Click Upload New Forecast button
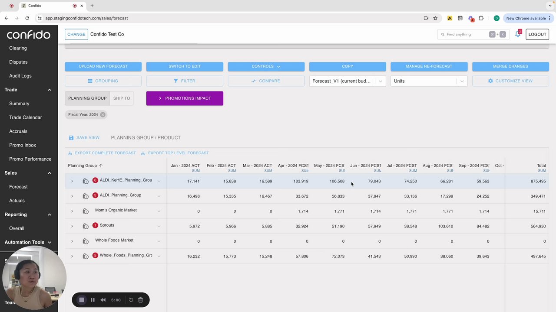This screenshot has height=312, width=556. point(103,66)
